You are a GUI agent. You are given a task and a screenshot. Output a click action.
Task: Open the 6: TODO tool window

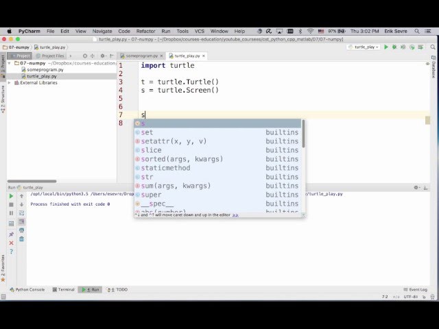pyautogui.click(x=117, y=289)
